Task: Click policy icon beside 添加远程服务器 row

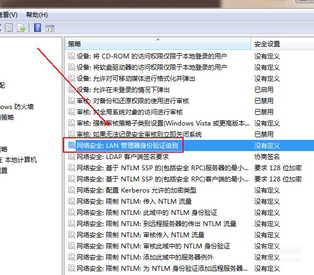Action: [71, 269]
